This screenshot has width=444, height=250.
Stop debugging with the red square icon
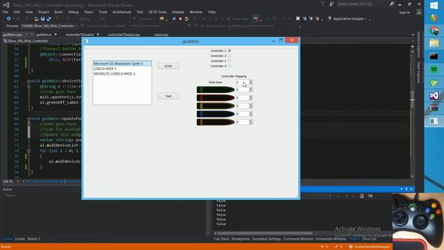(180, 19)
